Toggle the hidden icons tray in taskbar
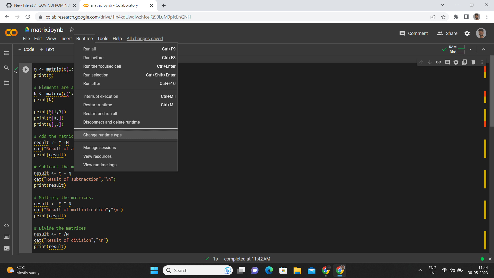Image resolution: width=494 pixels, height=278 pixels. pos(420,270)
